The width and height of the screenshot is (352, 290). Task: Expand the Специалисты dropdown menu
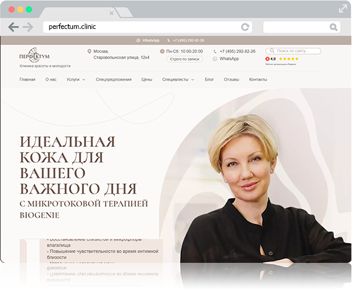[178, 80]
